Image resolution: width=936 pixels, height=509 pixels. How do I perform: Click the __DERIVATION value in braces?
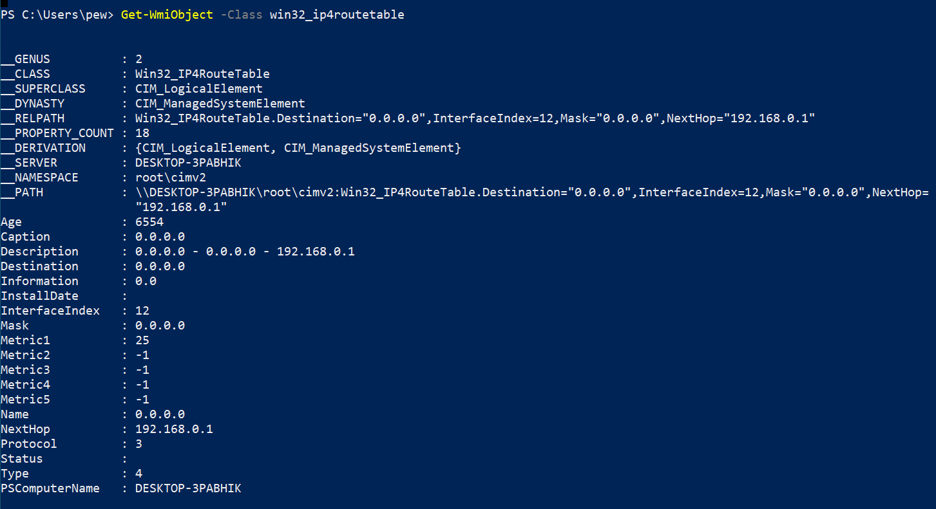pos(298,148)
